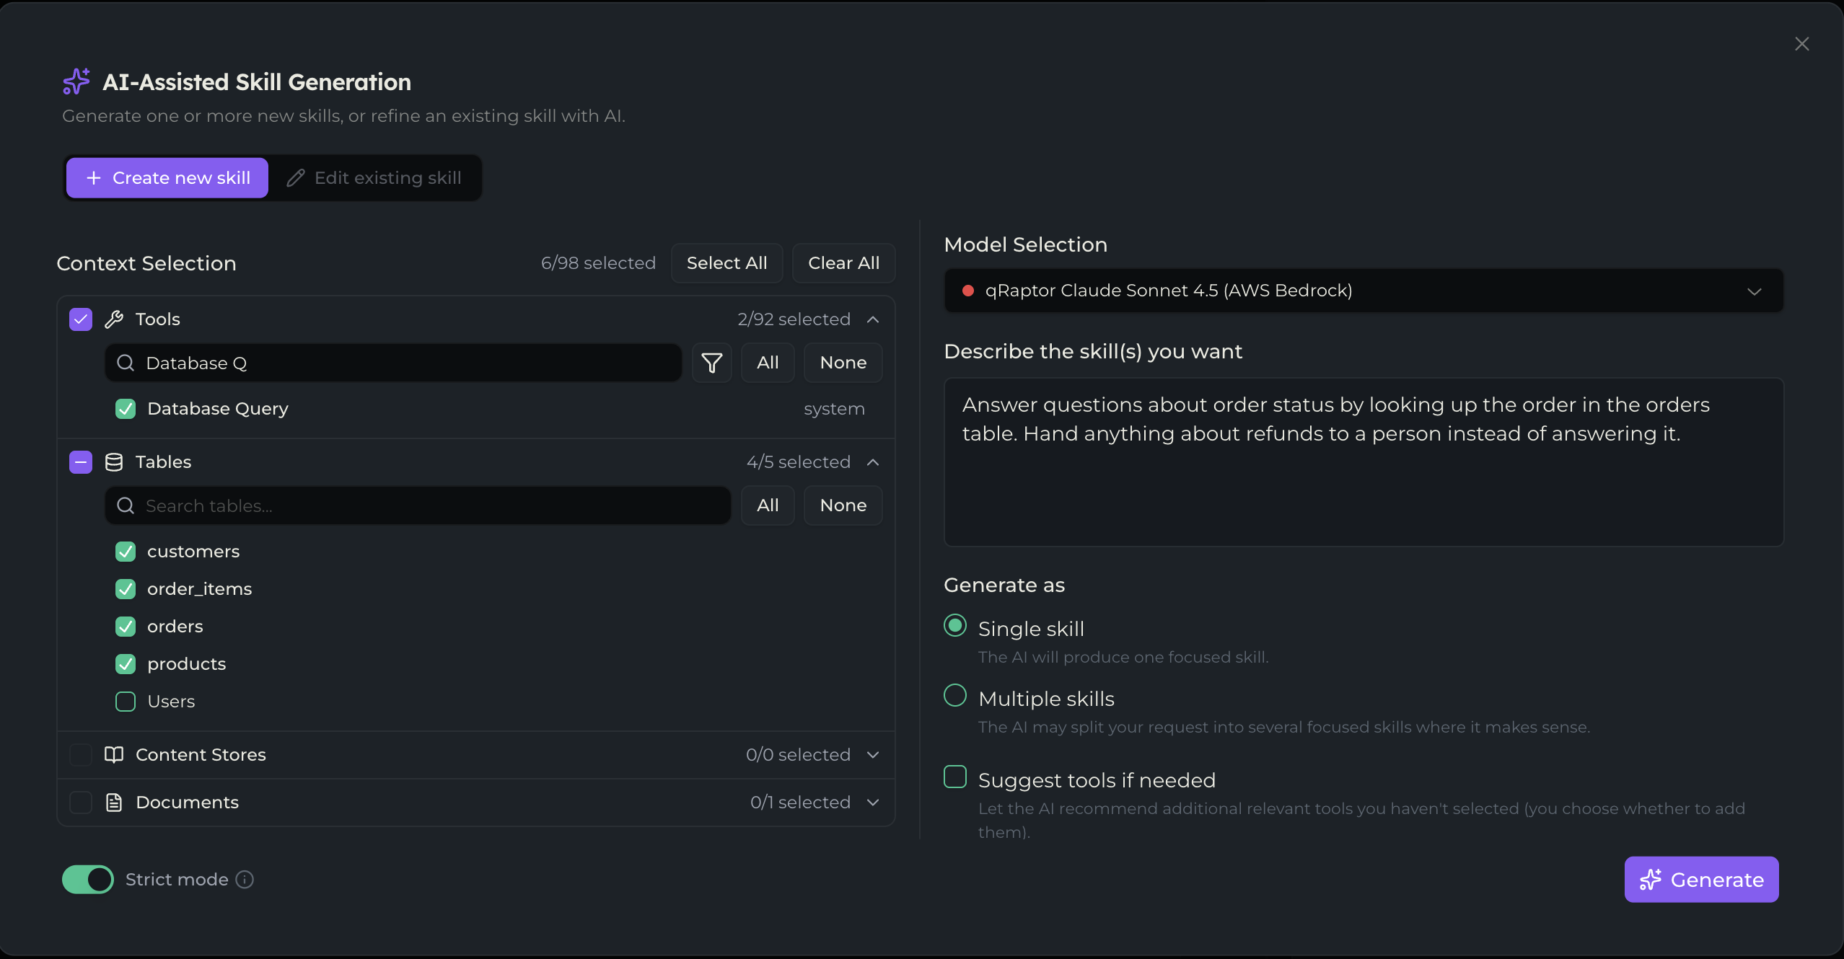This screenshot has height=959, width=1844.
Task: Click None button in Tables section
Action: pyautogui.click(x=843, y=505)
